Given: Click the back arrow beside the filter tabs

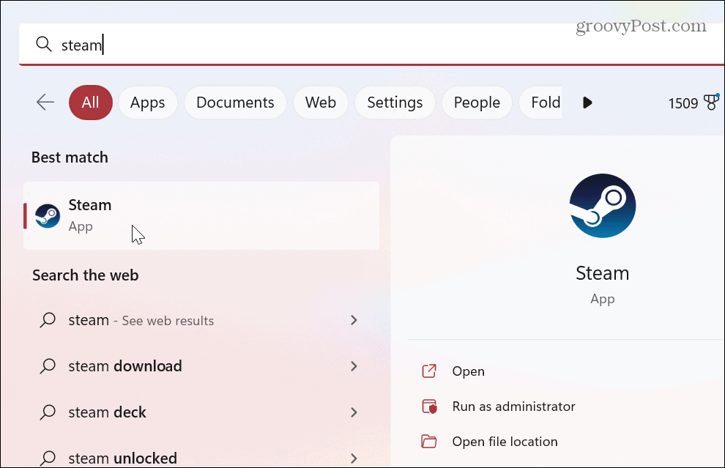Looking at the screenshot, I should click(45, 103).
